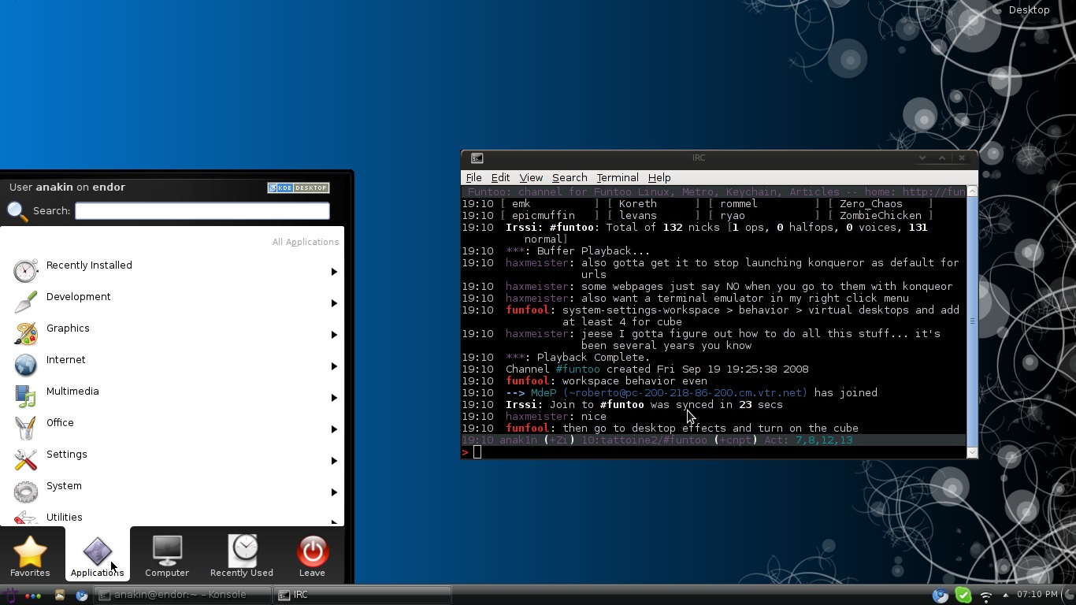
Task: Click the IRC terminal vertical scrollbar
Action: 972,321
